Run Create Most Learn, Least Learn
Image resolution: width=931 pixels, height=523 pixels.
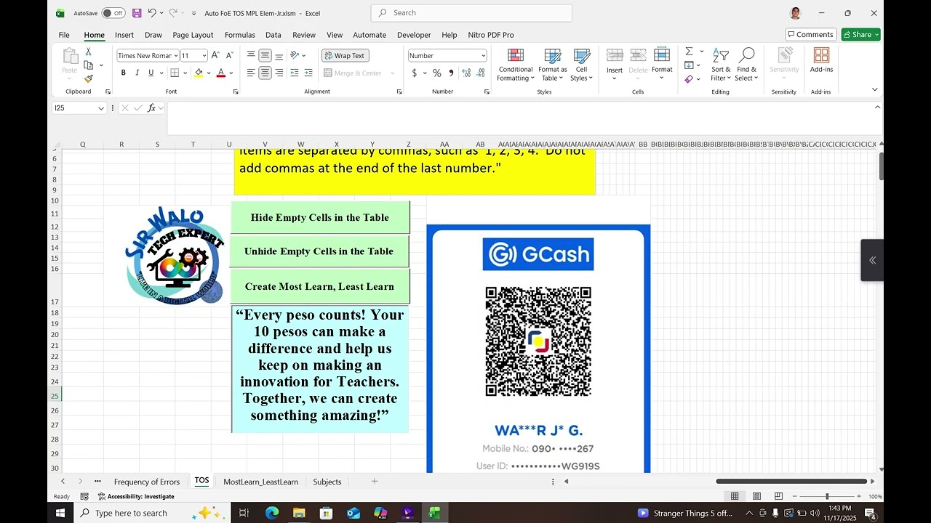click(x=319, y=286)
